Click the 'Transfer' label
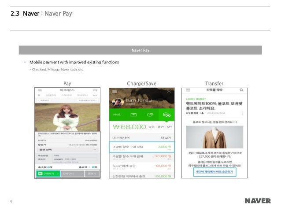 [214, 84]
